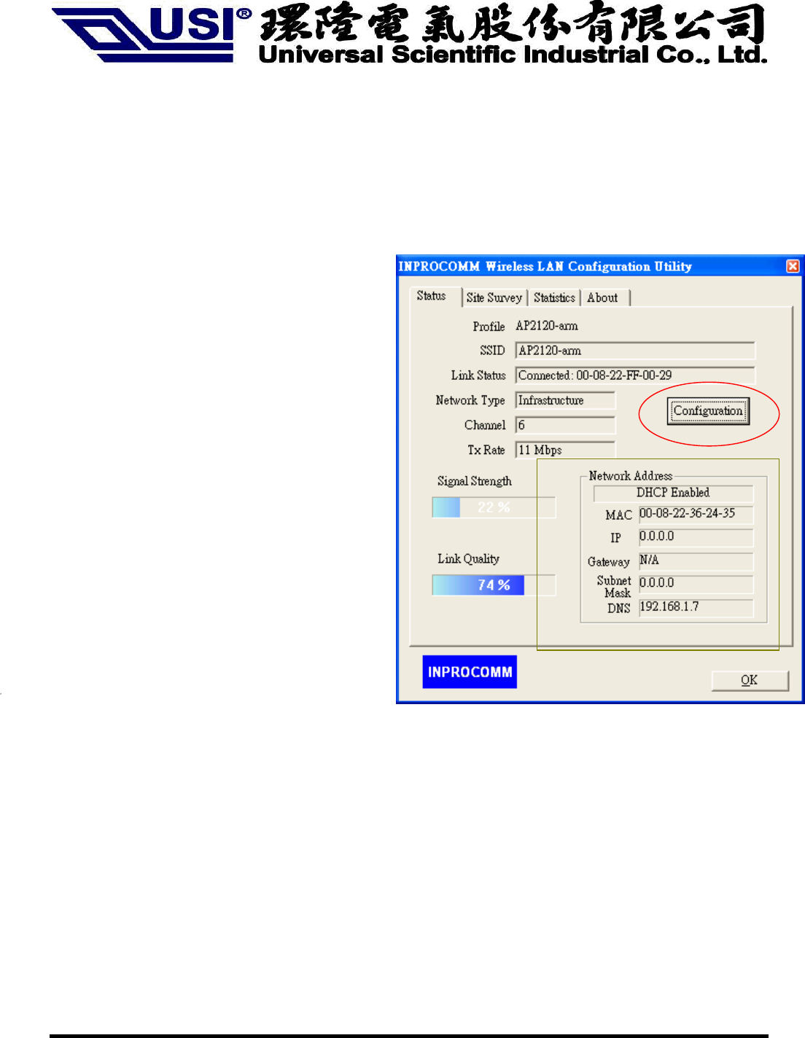Click the Subnet Mask 0.0.0.0 field
Screen dimensions: 805x1038
696,584
